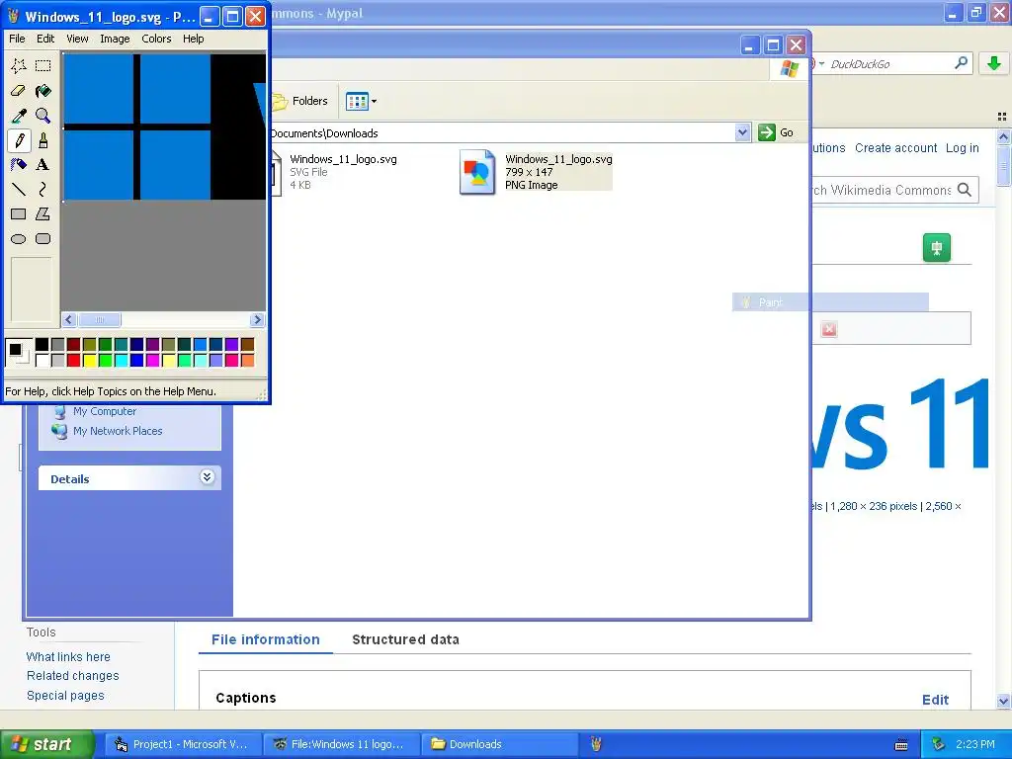Pick the bright green swatch in Paint palette
Screen dimensions: 1012x759
(x=105, y=360)
